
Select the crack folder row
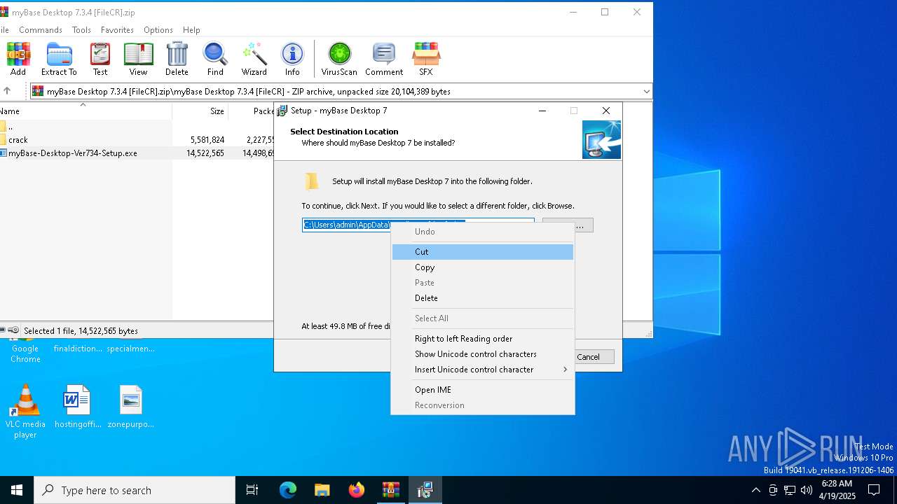click(137, 140)
